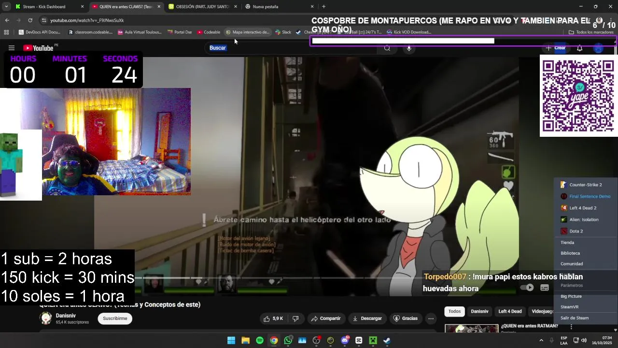Image resolution: width=618 pixels, height=348 pixels.
Task: Open WhatsApp from the taskbar
Action: 288,340
